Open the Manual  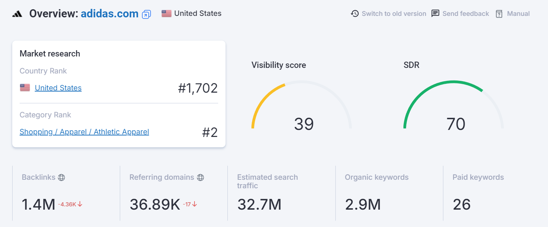(518, 14)
